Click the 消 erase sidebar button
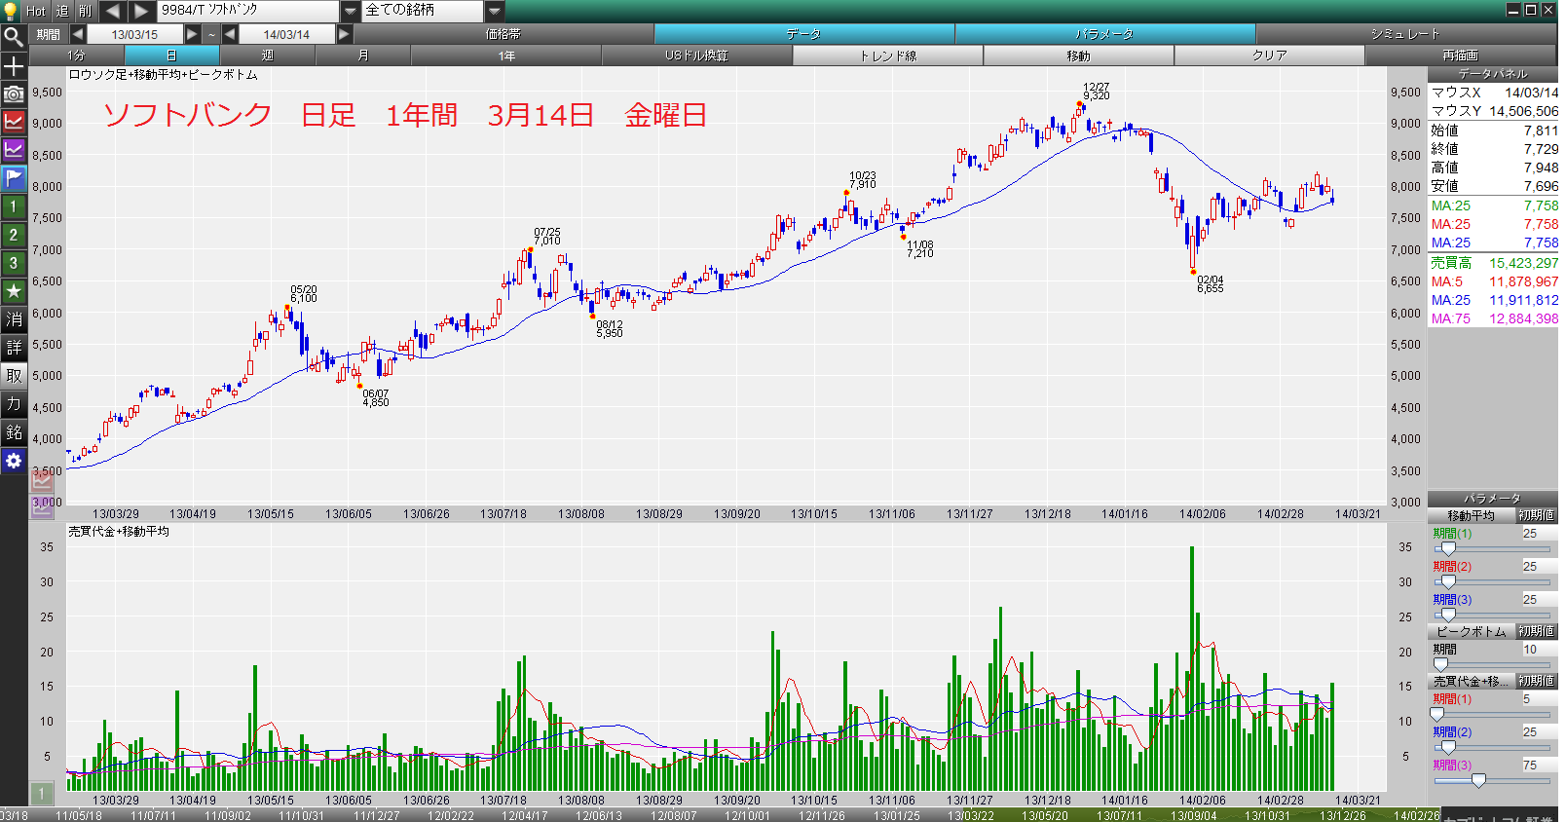Viewport: 1566px width, 822px height. (14, 319)
